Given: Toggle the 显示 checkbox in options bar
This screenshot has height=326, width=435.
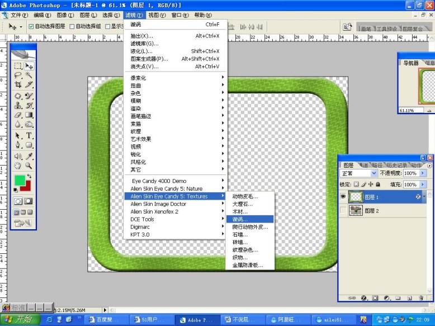Looking at the screenshot, I should click(108, 26).
